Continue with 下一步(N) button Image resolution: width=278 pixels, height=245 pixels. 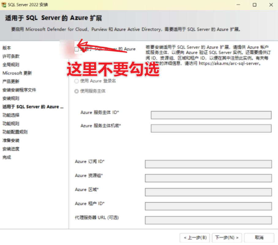tap(227, 238)
